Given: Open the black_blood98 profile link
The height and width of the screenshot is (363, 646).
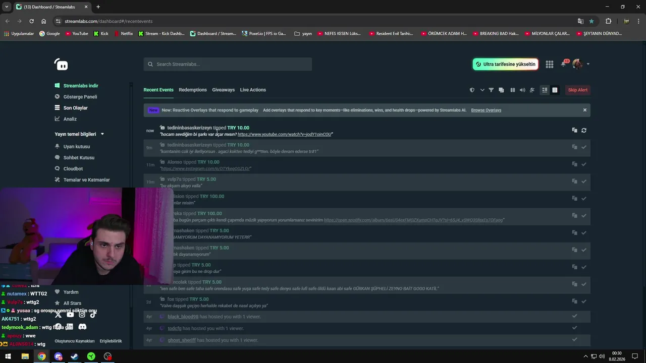Looking at the screenshot, I should (183, 317).
